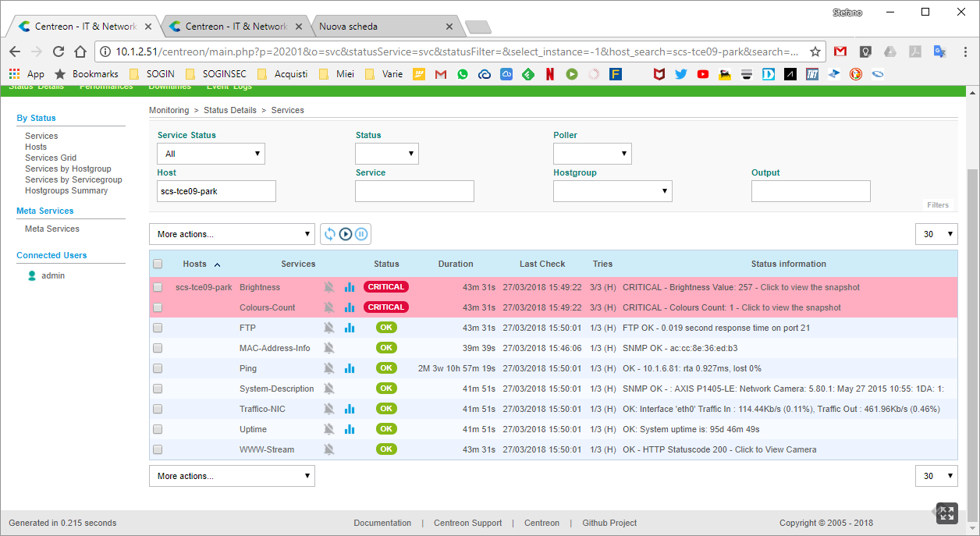
Task: Open the Service Status dropdown showing All
Action: 211,154
